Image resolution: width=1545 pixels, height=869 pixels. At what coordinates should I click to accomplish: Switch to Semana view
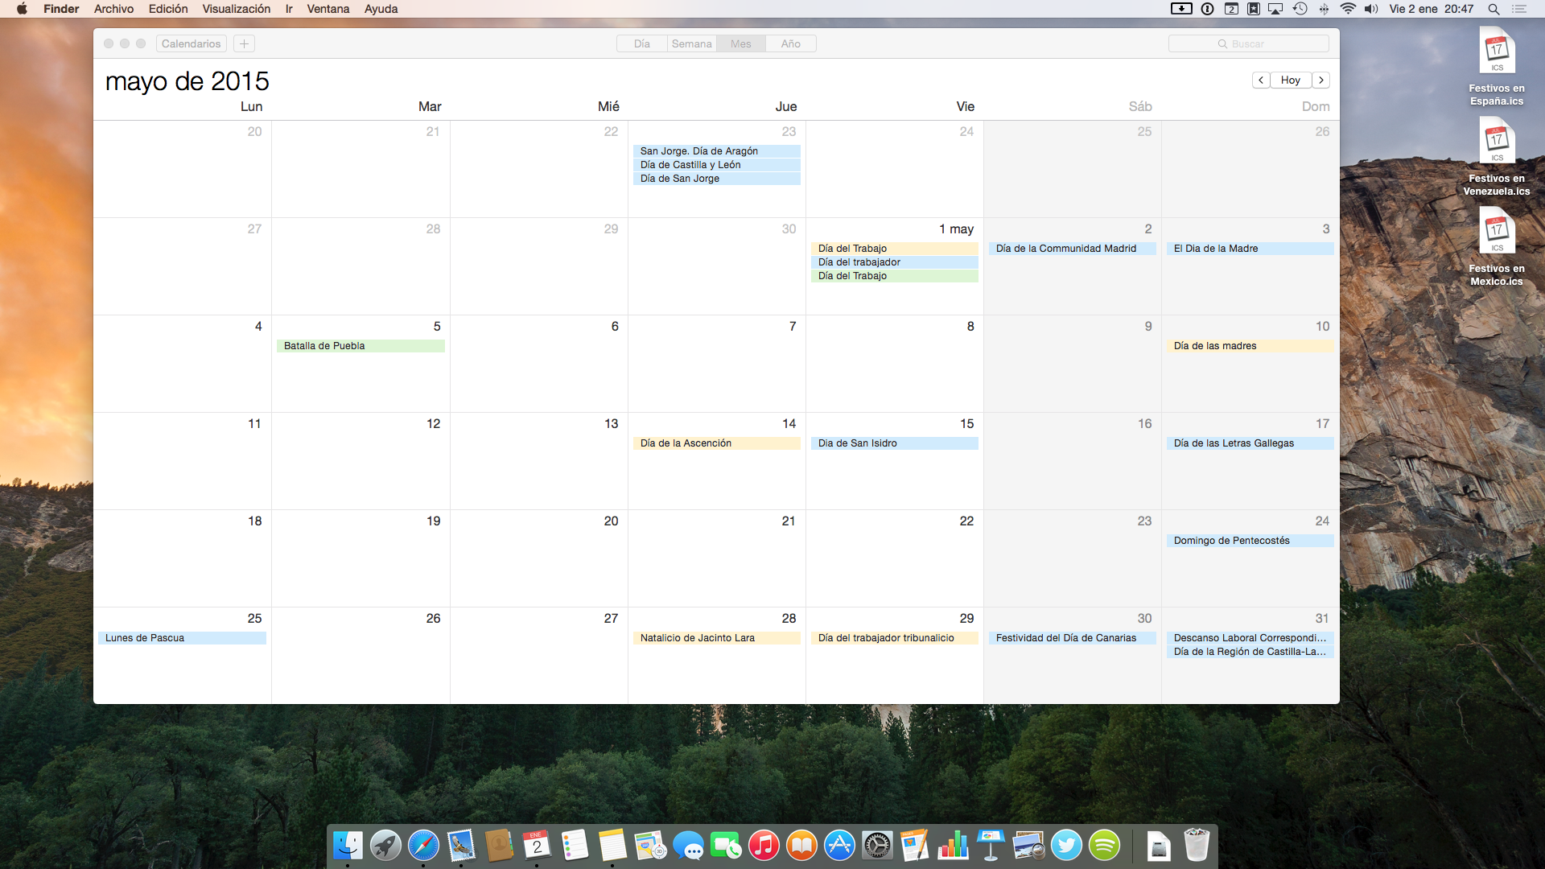(x=691, y=43)
